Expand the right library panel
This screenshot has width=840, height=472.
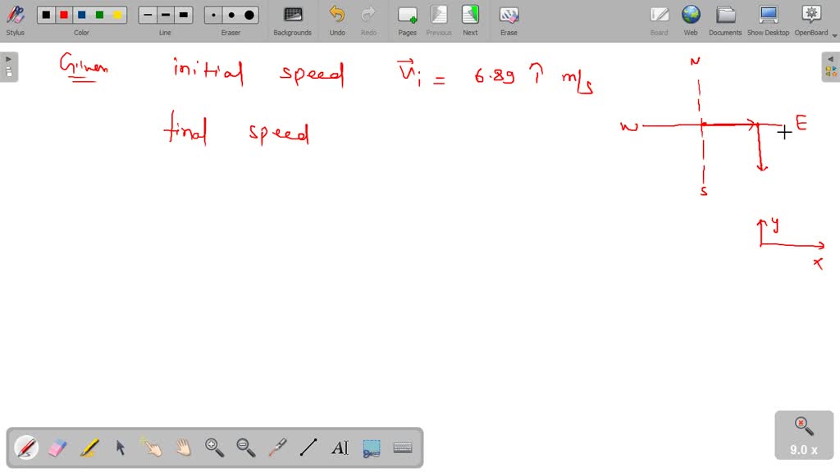(831, 58)
